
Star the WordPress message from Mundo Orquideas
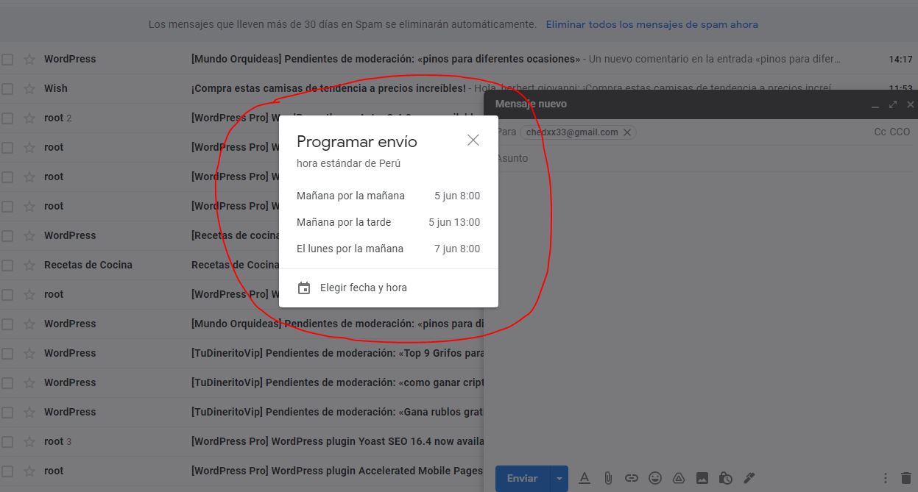(28, 58)
